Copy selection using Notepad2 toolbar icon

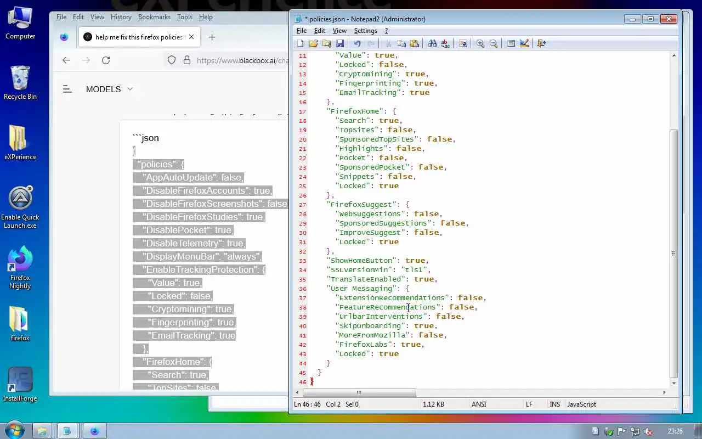(401, 43)
